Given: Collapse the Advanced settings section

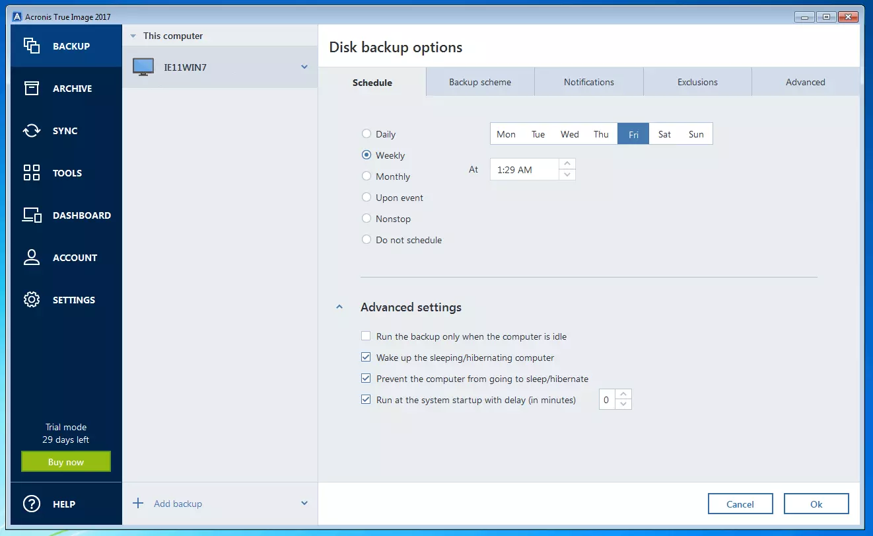Looking at the screenshot, I should (339, 307).
